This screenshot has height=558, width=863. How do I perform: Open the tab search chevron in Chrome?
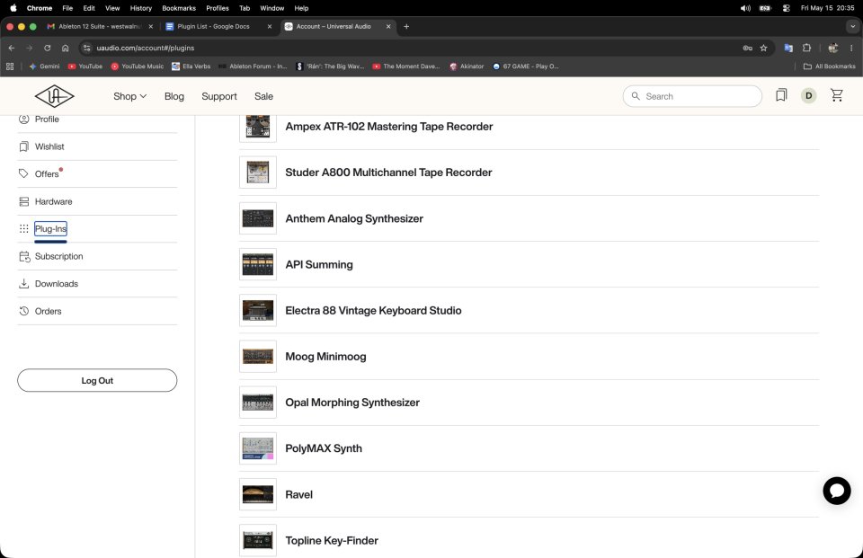pos(852,26)
